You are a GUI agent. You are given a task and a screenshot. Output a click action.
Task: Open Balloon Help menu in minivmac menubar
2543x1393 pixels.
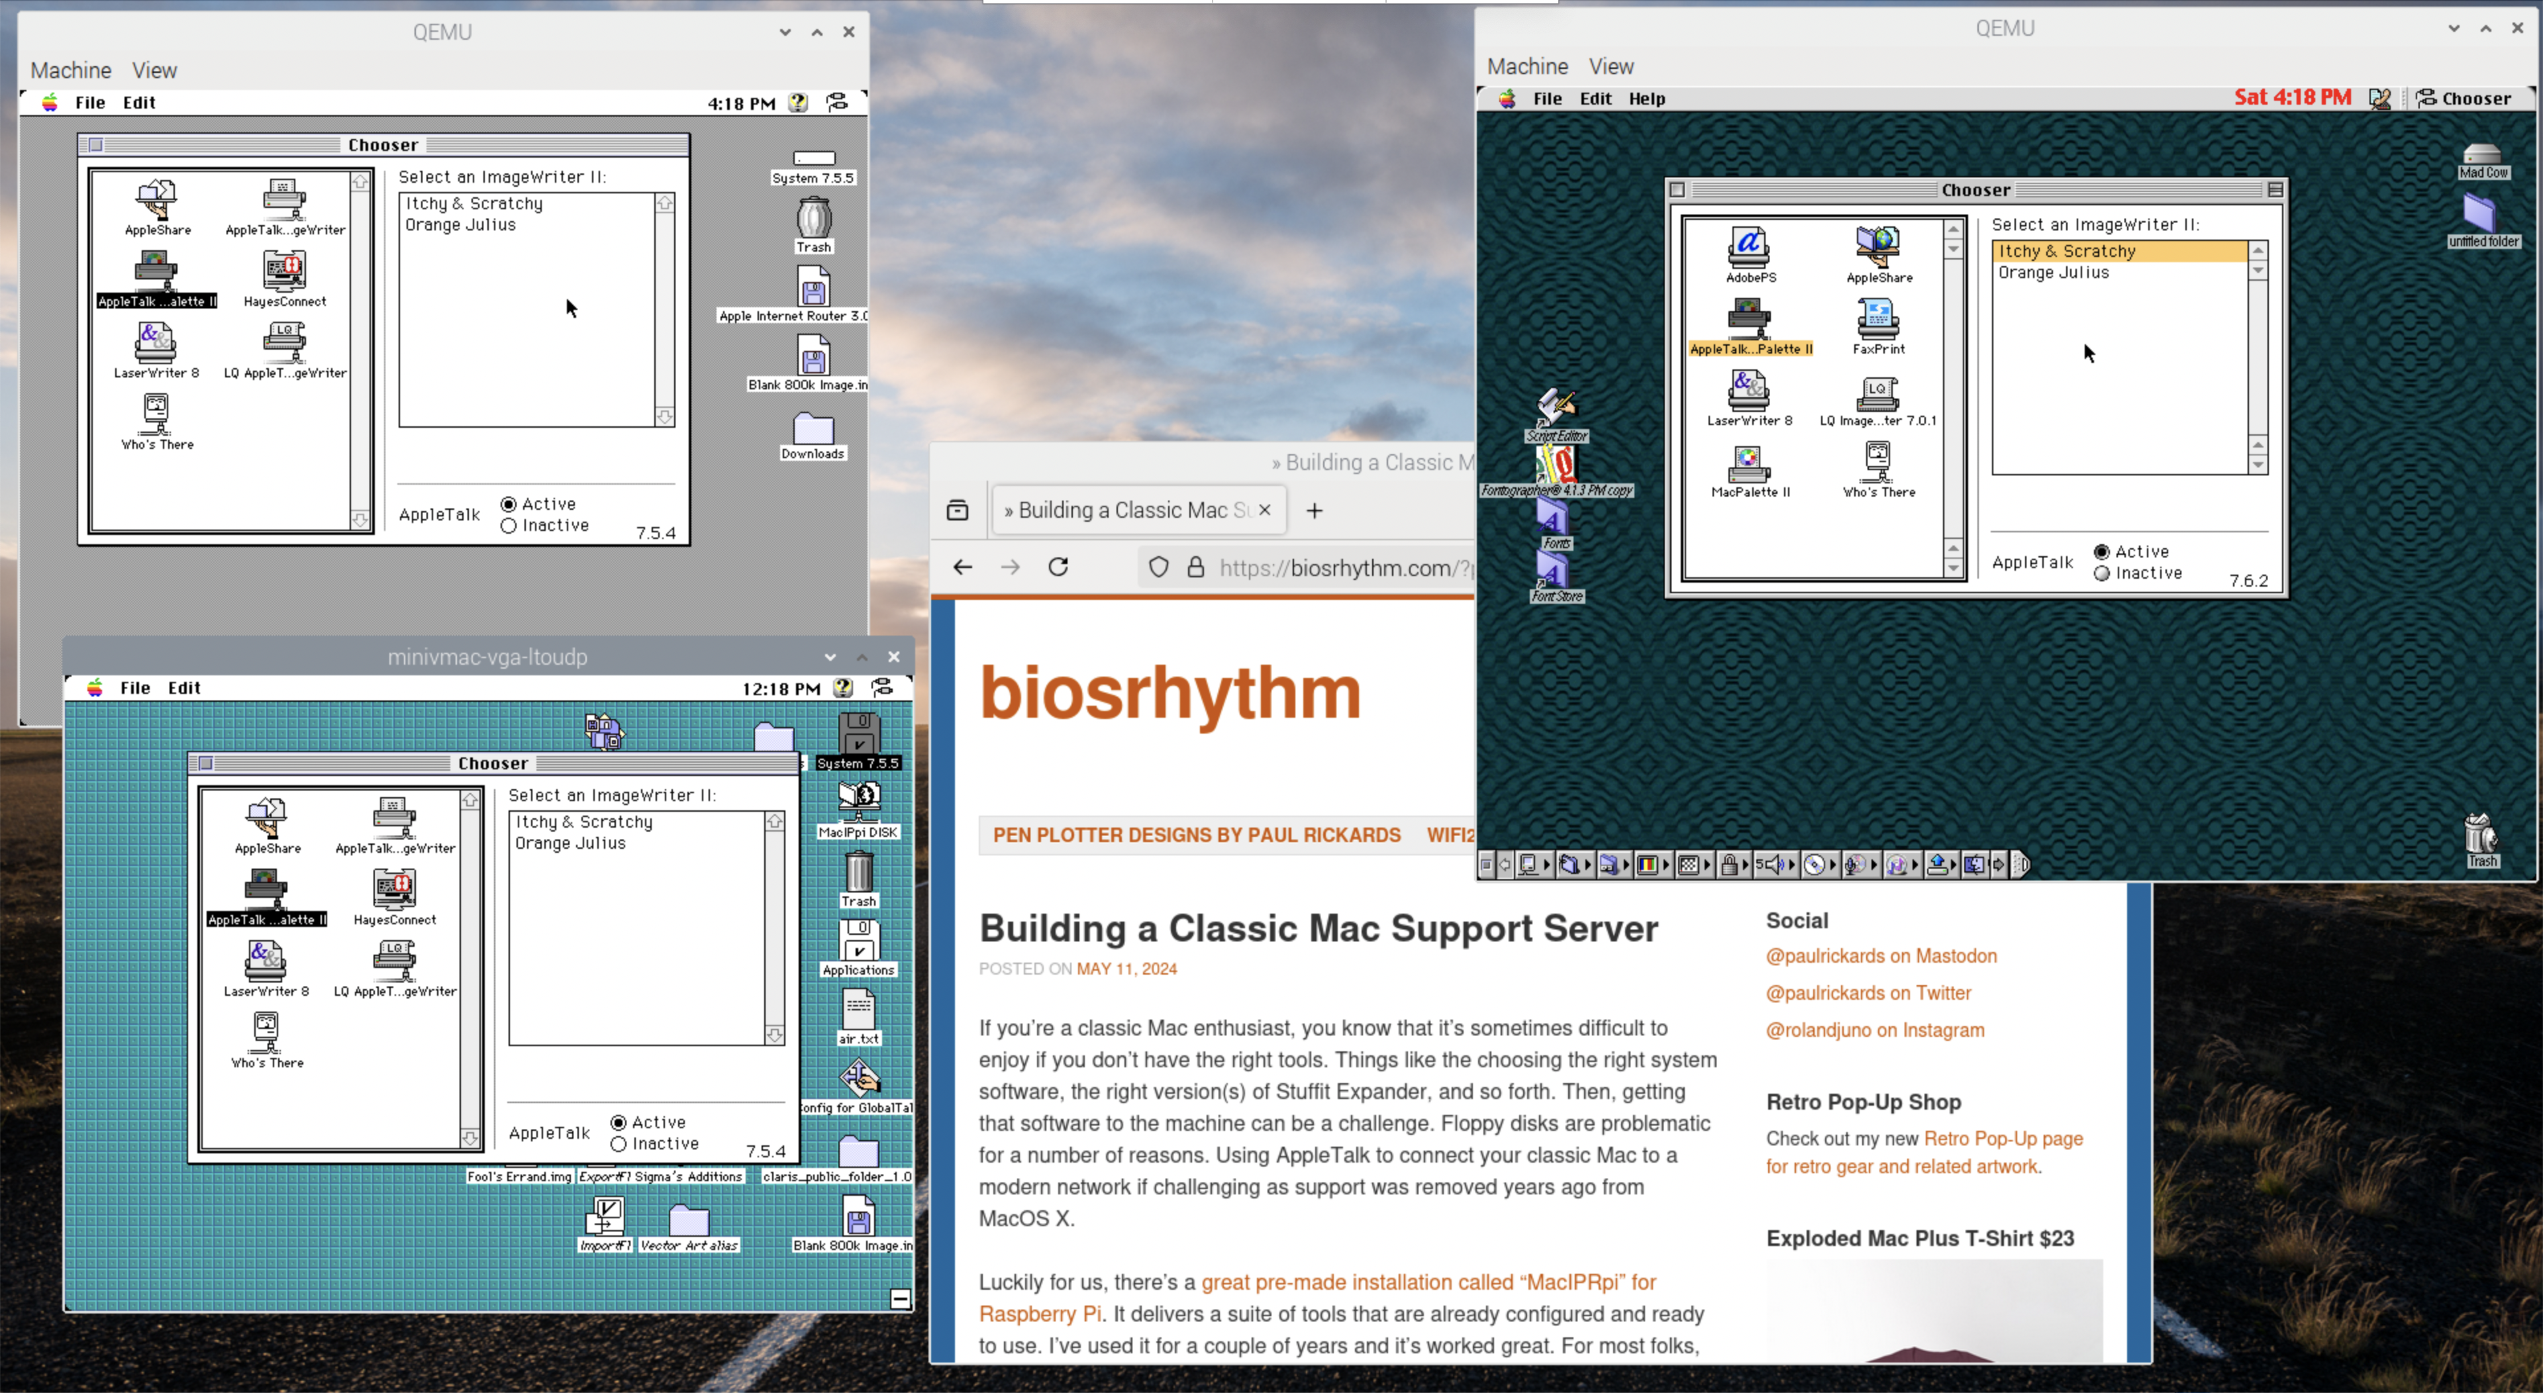tap(842, 688)
